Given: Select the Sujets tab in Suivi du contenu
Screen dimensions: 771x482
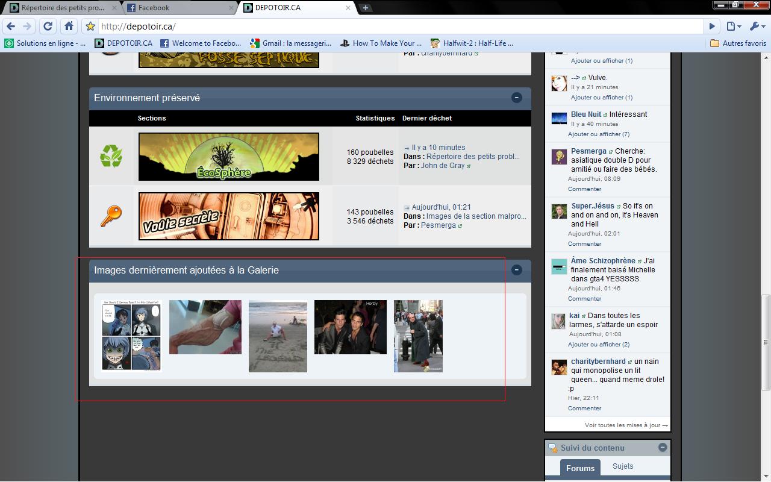Looking at the screenshot, I should click(x=623, y=466).
